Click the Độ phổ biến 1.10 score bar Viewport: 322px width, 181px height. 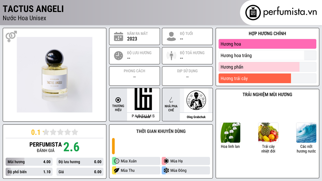(29, 172)
